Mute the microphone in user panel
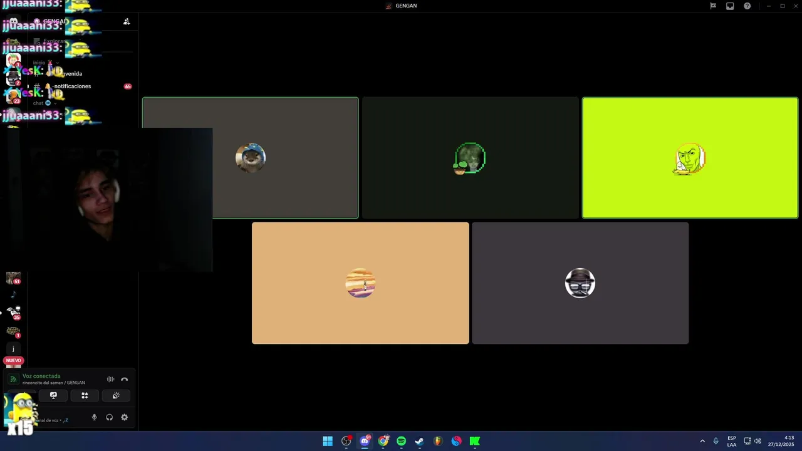The height and width of the screenshot is (451, 802). tap(95, 417)
